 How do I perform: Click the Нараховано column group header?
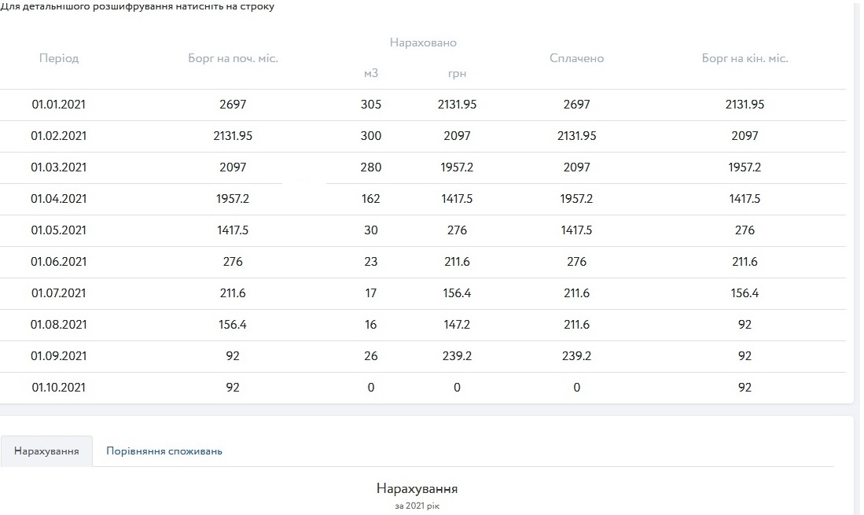423,42
